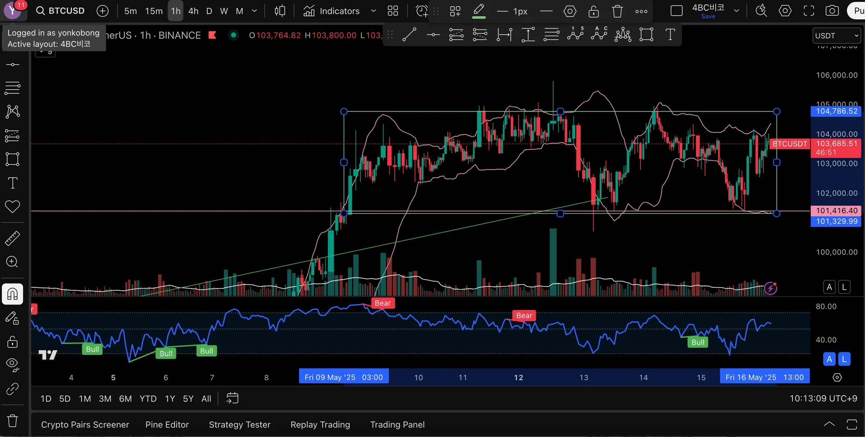The image size is (865, 437).
Task: Open the go to date calendar icon
Action: (x=232, y=398)
